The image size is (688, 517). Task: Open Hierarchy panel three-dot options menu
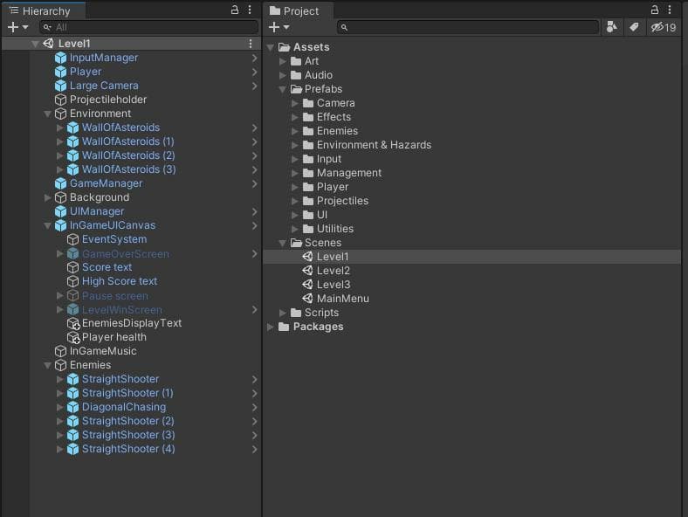click(250, 10)
